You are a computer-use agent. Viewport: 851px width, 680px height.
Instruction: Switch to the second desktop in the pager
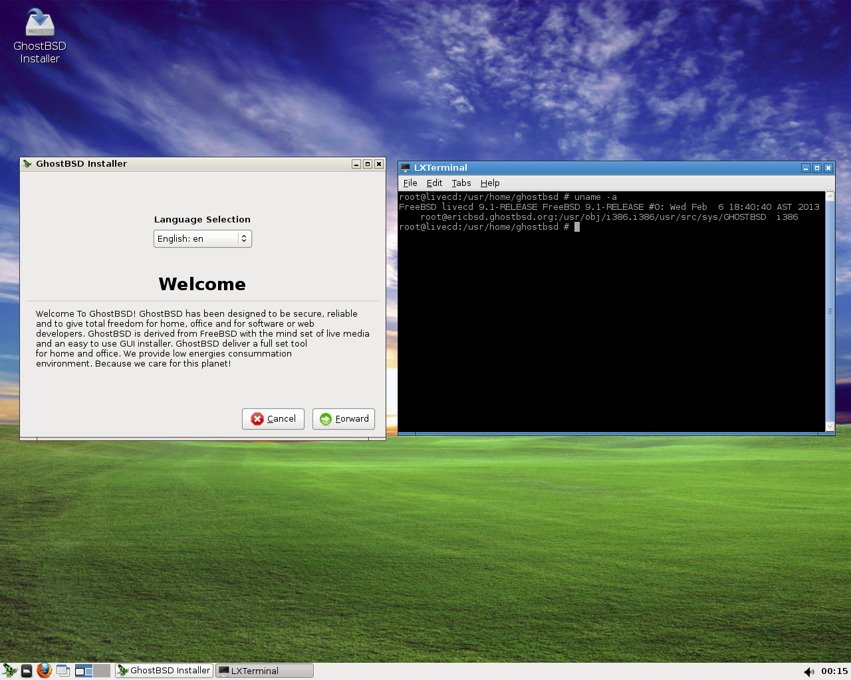pyautogui.click(x=102, y=671)
